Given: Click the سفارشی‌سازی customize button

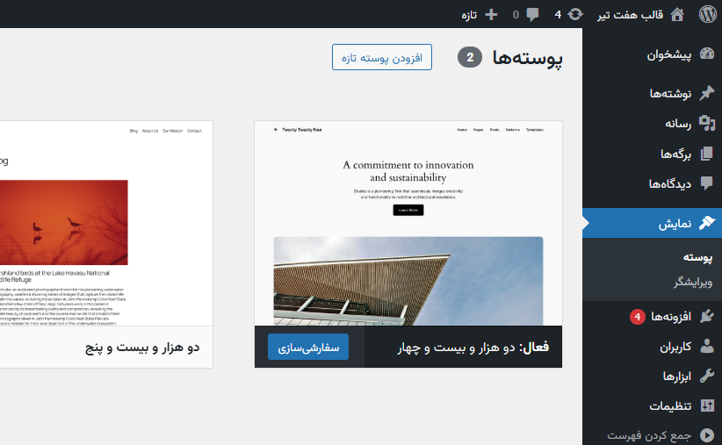Looking at the screenshot, I should coord(308,347).
